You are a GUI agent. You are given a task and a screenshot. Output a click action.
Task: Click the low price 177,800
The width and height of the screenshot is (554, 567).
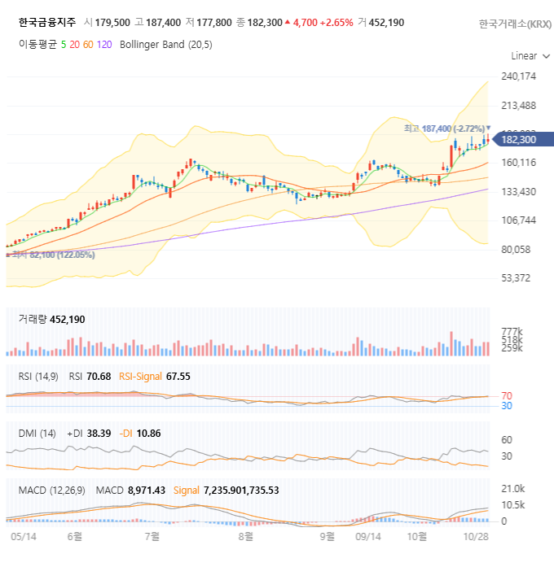pos(214,23)
